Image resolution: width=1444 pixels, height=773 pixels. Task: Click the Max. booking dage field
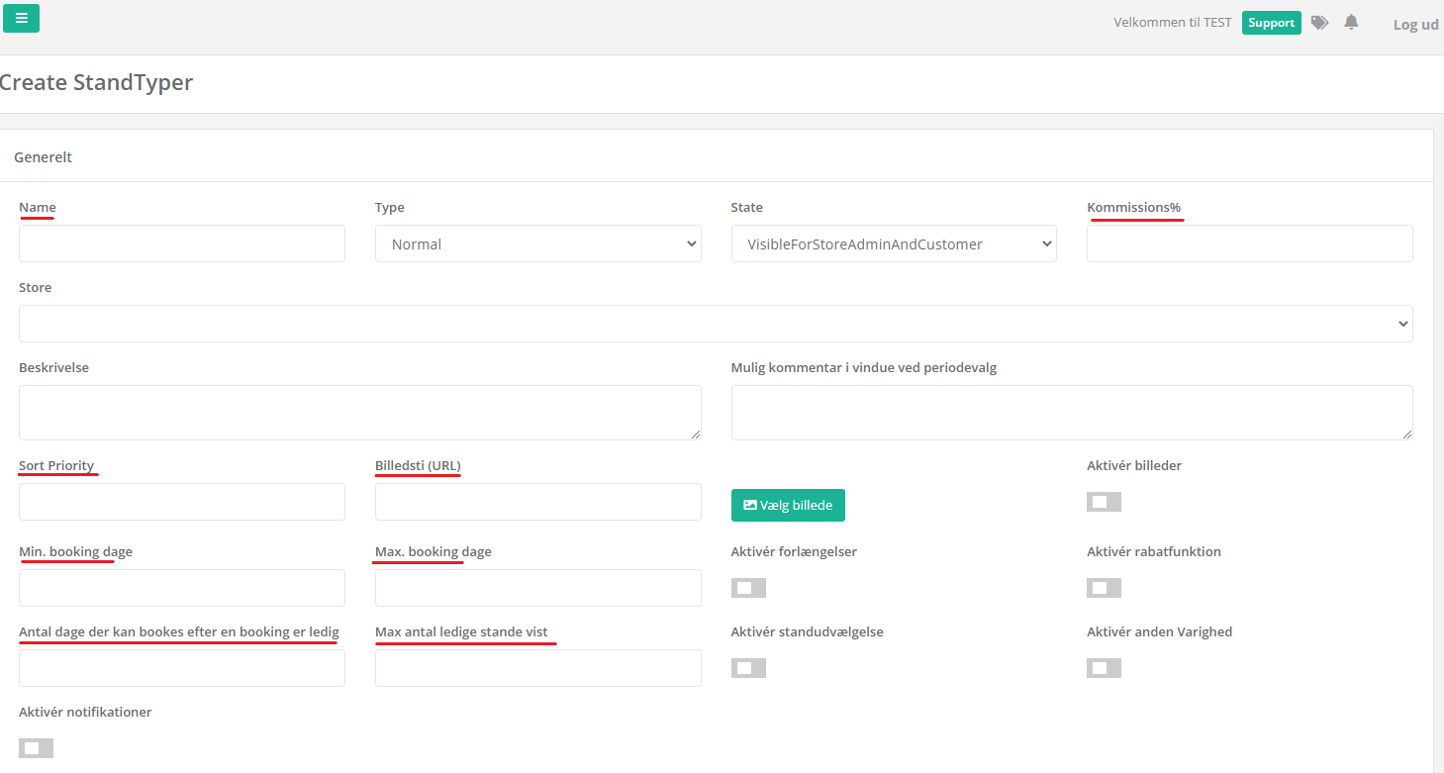(537, 588)
